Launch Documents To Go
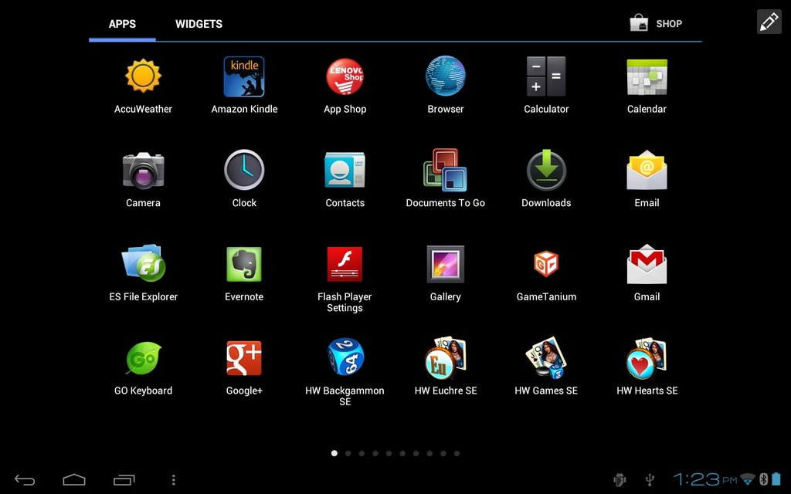 point(446,170)
